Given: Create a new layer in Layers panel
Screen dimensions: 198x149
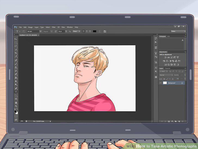Looking at the screenshot, I should [x=179, y=121].
